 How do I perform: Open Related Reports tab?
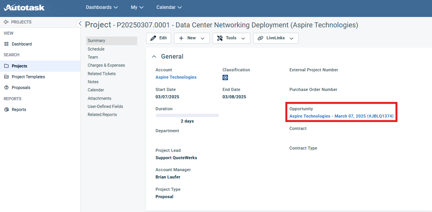pyautogui.click(x=102, y=114)
